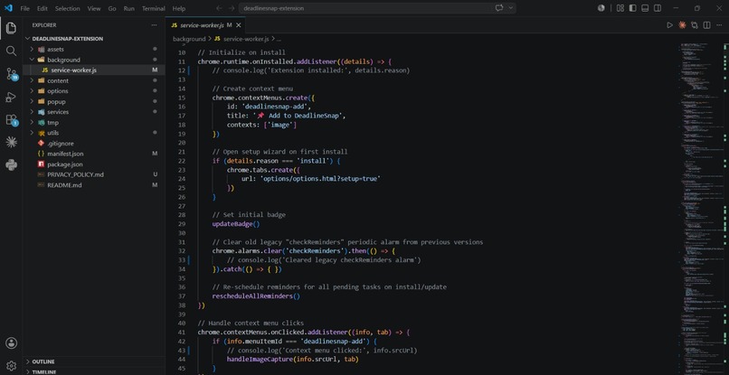Open the Run menu

click(x=129, y=8)
